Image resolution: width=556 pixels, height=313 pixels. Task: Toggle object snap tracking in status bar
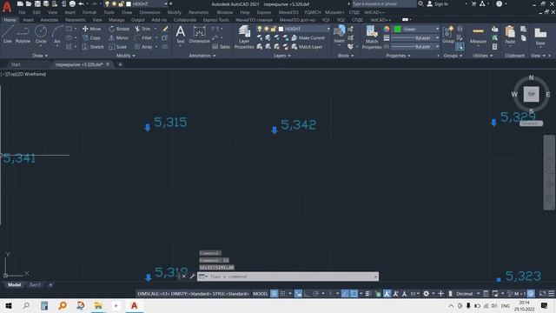click(345, 294)
